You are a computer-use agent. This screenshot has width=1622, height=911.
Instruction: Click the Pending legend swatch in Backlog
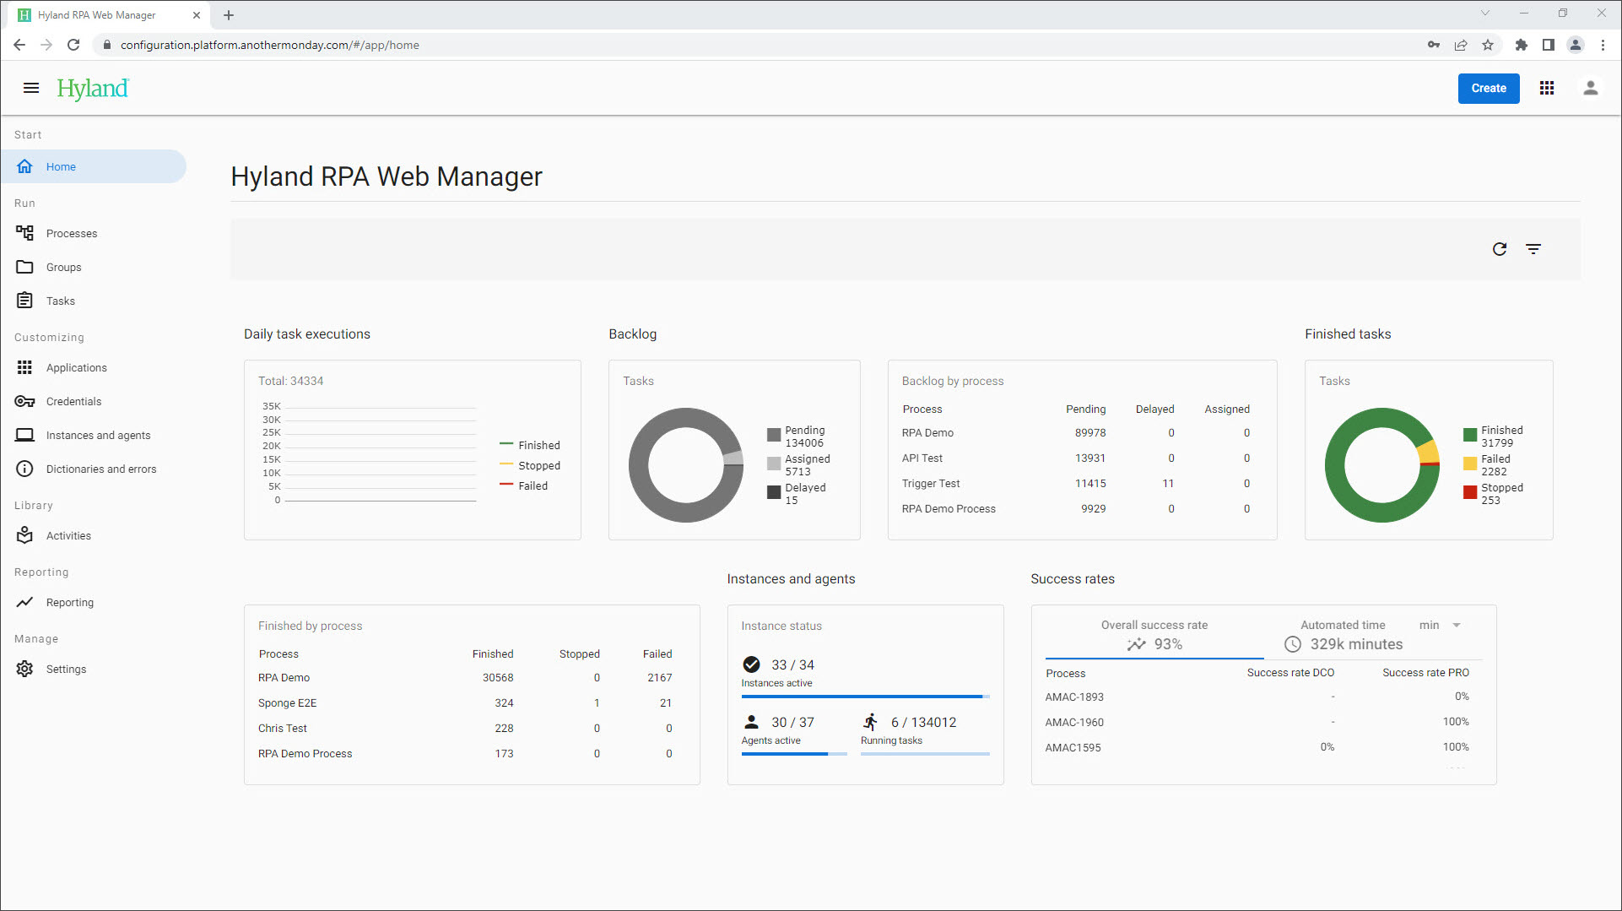pyautogui.click(x=773, y=436)
